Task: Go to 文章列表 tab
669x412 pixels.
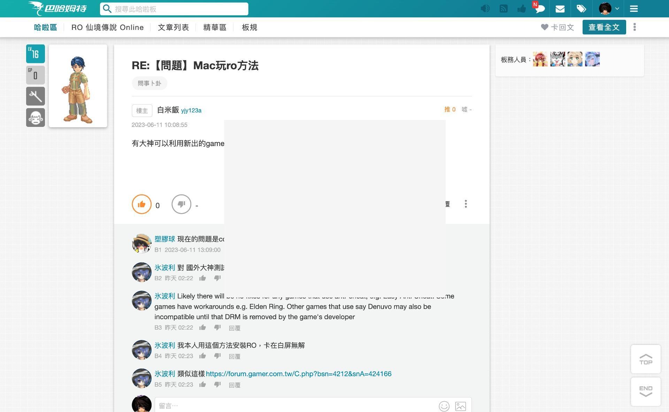Action: (173, 27)
